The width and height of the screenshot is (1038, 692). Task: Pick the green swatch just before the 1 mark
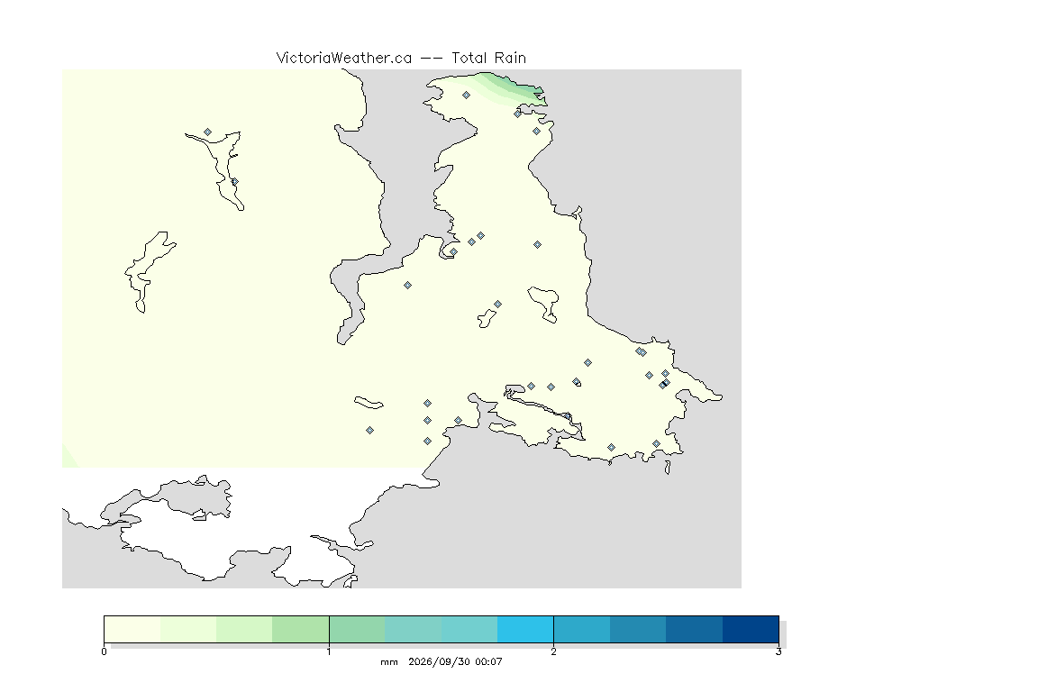(301, 629)
